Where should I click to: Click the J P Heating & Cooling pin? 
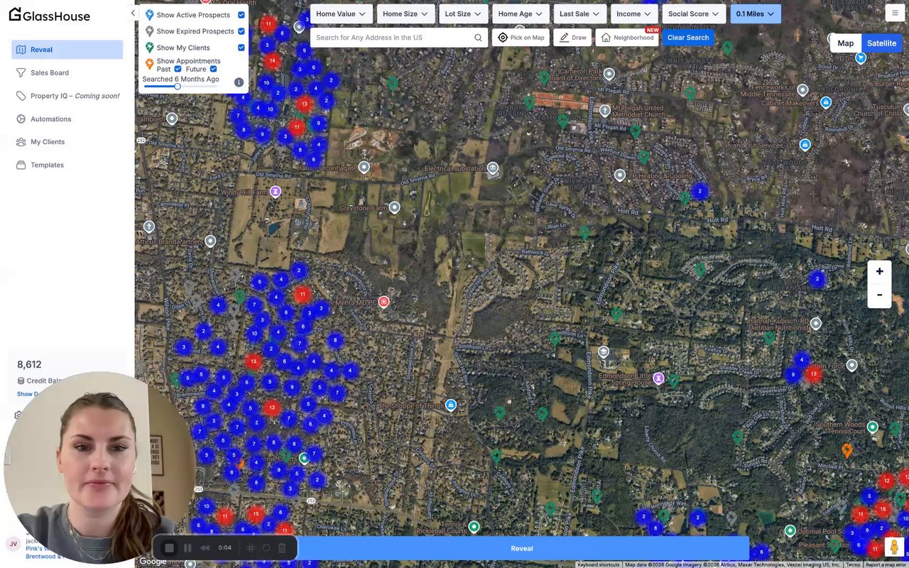tap(620, 175)
